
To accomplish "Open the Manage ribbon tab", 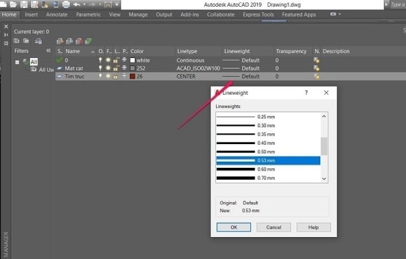I will point(138,15).
